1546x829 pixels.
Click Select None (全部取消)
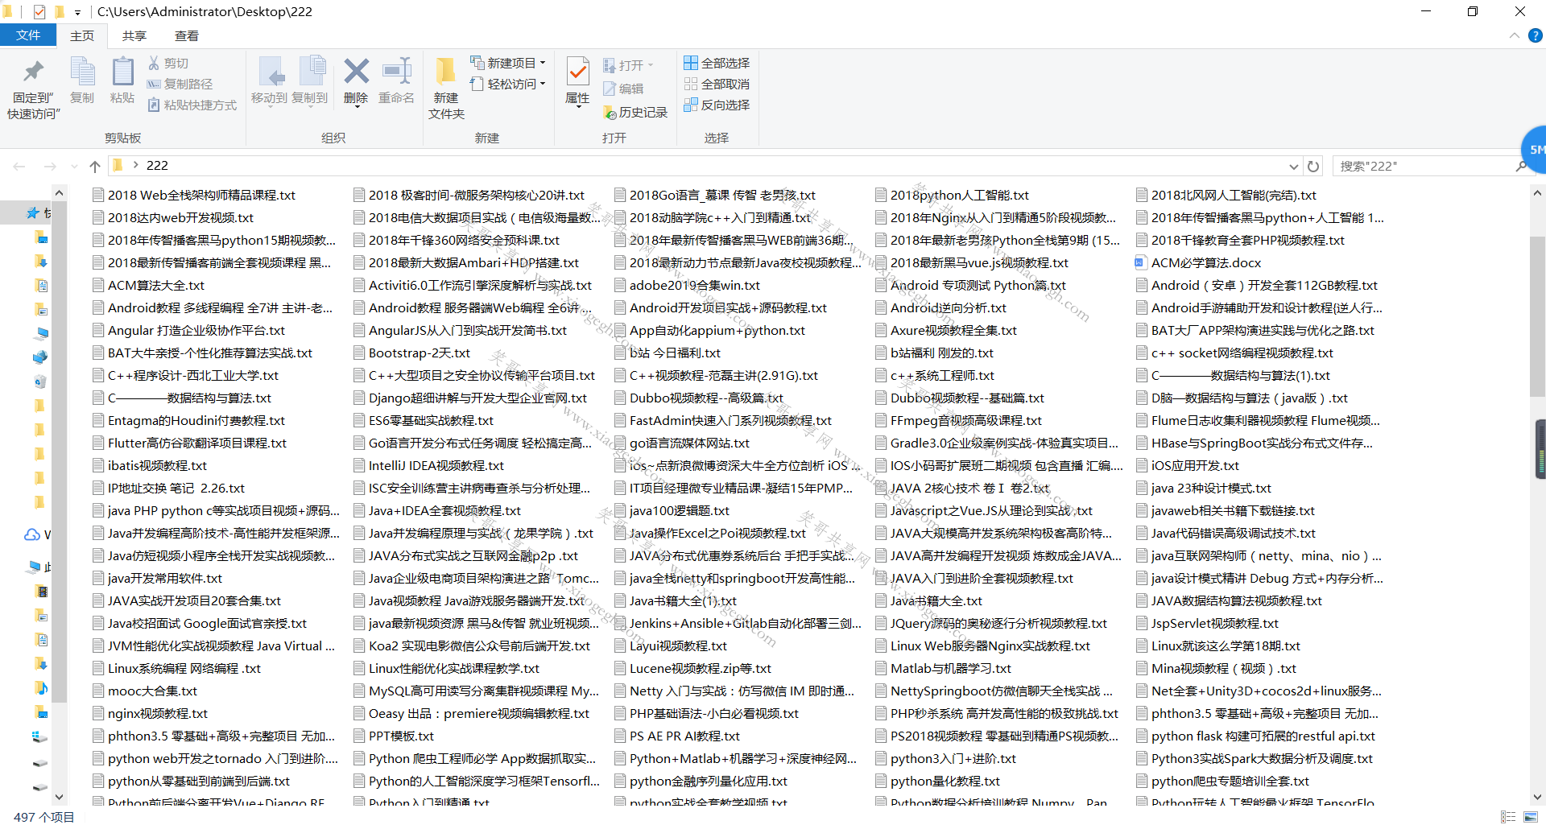pyautogui.click(x=717, y=84)
